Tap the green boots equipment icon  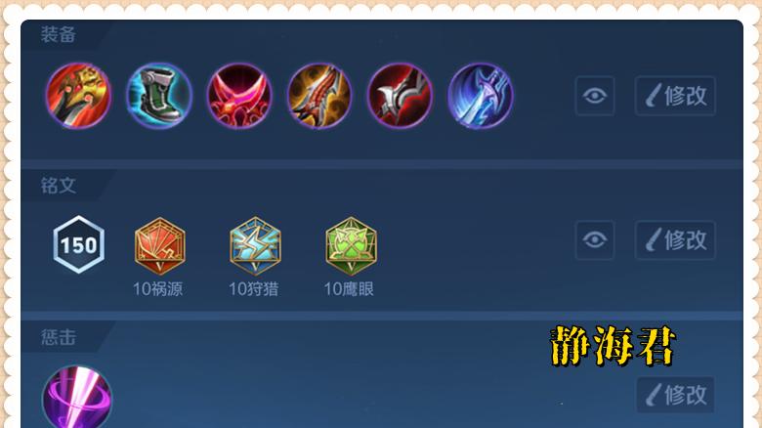click(159, 96)
